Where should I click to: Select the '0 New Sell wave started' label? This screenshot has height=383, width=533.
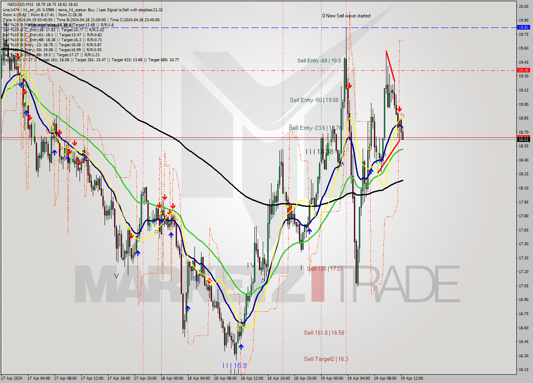pyautogui.click(x=346, y=16)
